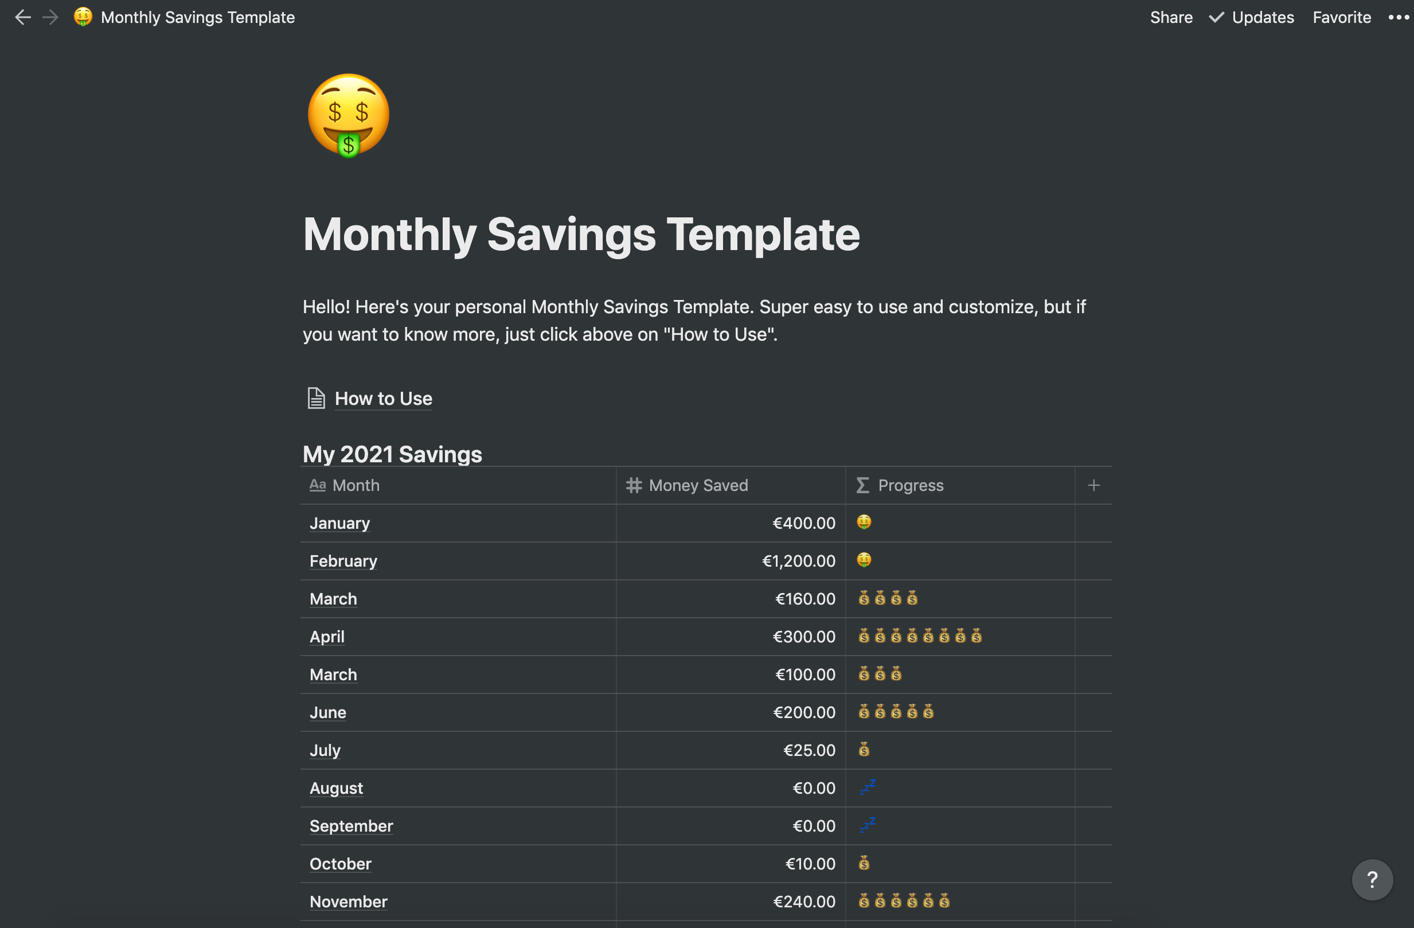Click the sigma icon on the Progress column
The height and width of the screenshot is (928, 1414).
coord(862,485)
